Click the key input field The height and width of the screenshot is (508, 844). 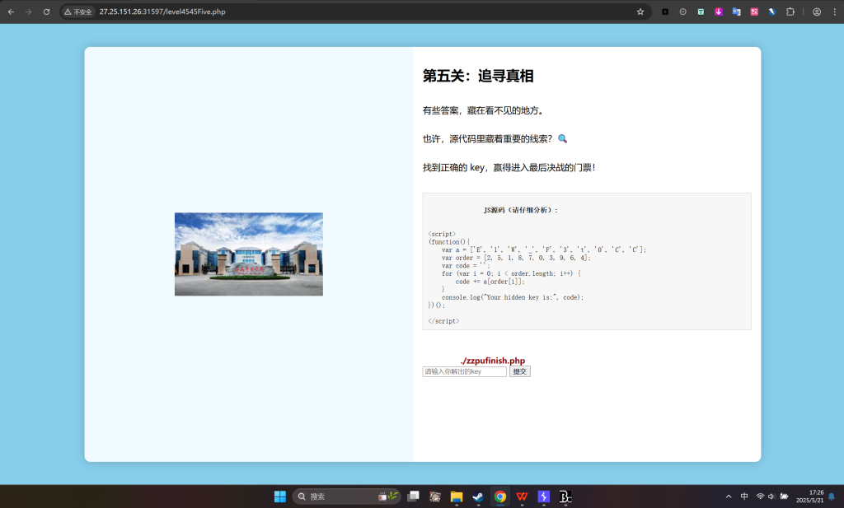pos(465,371)
